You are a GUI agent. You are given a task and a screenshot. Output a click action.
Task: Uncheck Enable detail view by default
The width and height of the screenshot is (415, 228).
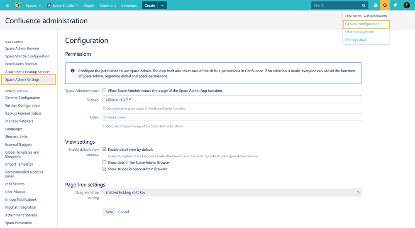click(104, 150)
